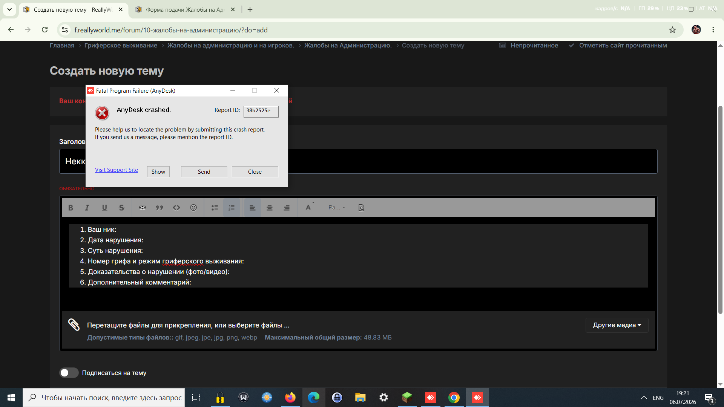
Task: Show hidden system tray icons
Action: point(644,398)
